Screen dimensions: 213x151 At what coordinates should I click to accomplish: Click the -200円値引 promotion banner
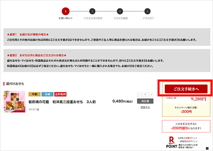(186, 126)
